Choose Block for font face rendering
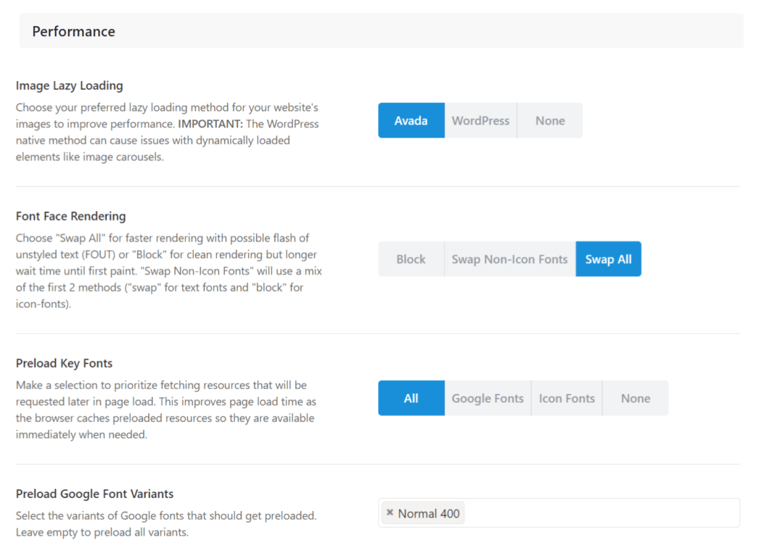This screenshot has height=545, width=762. coord(411,259)
